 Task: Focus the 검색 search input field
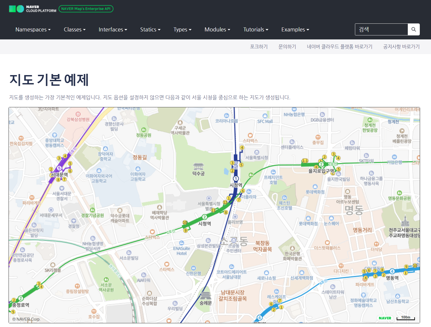coord(381,29)
